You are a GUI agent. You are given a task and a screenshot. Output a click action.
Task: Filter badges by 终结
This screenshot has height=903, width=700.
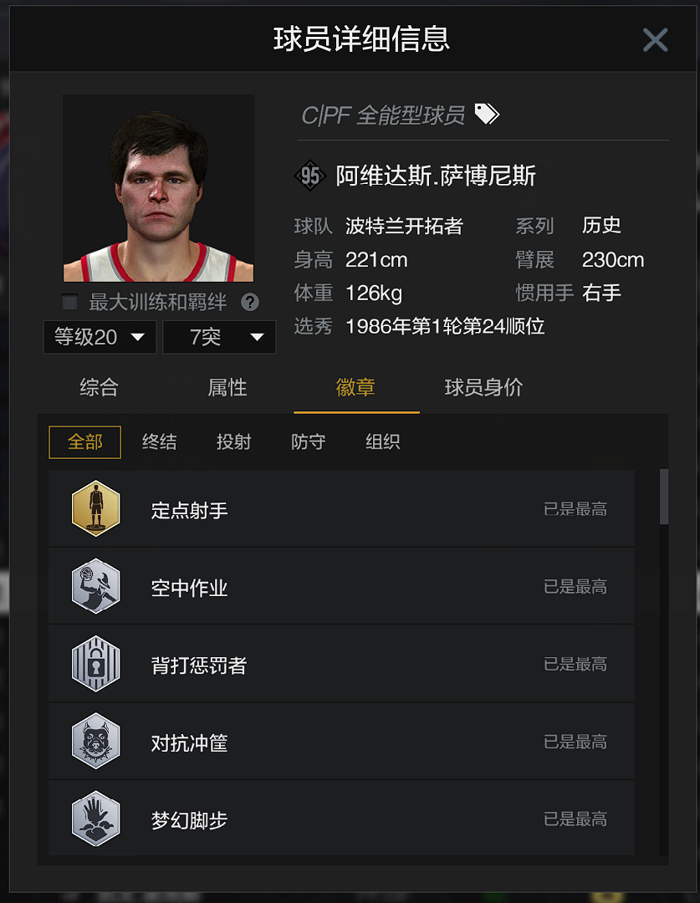(x=160, y=441)
